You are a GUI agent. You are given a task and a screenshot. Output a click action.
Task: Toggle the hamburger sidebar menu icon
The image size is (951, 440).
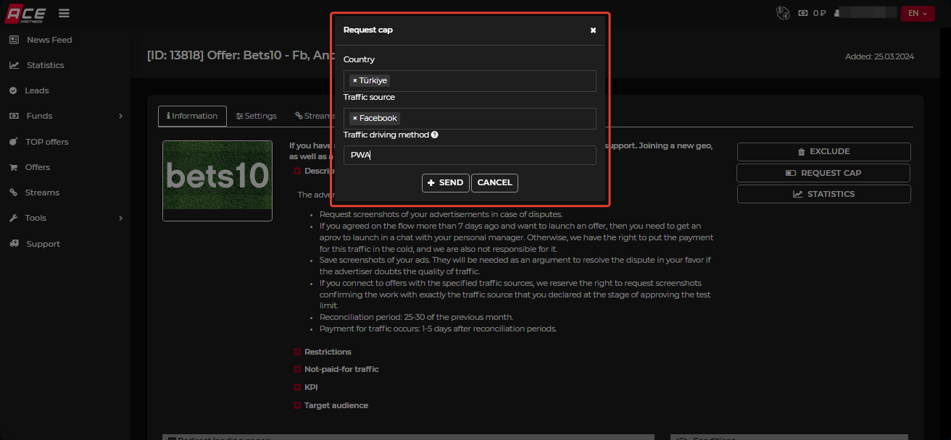point(65,13)
